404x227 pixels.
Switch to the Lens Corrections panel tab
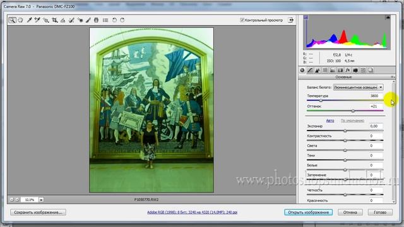pyautogui.click(x=340, y=70)
